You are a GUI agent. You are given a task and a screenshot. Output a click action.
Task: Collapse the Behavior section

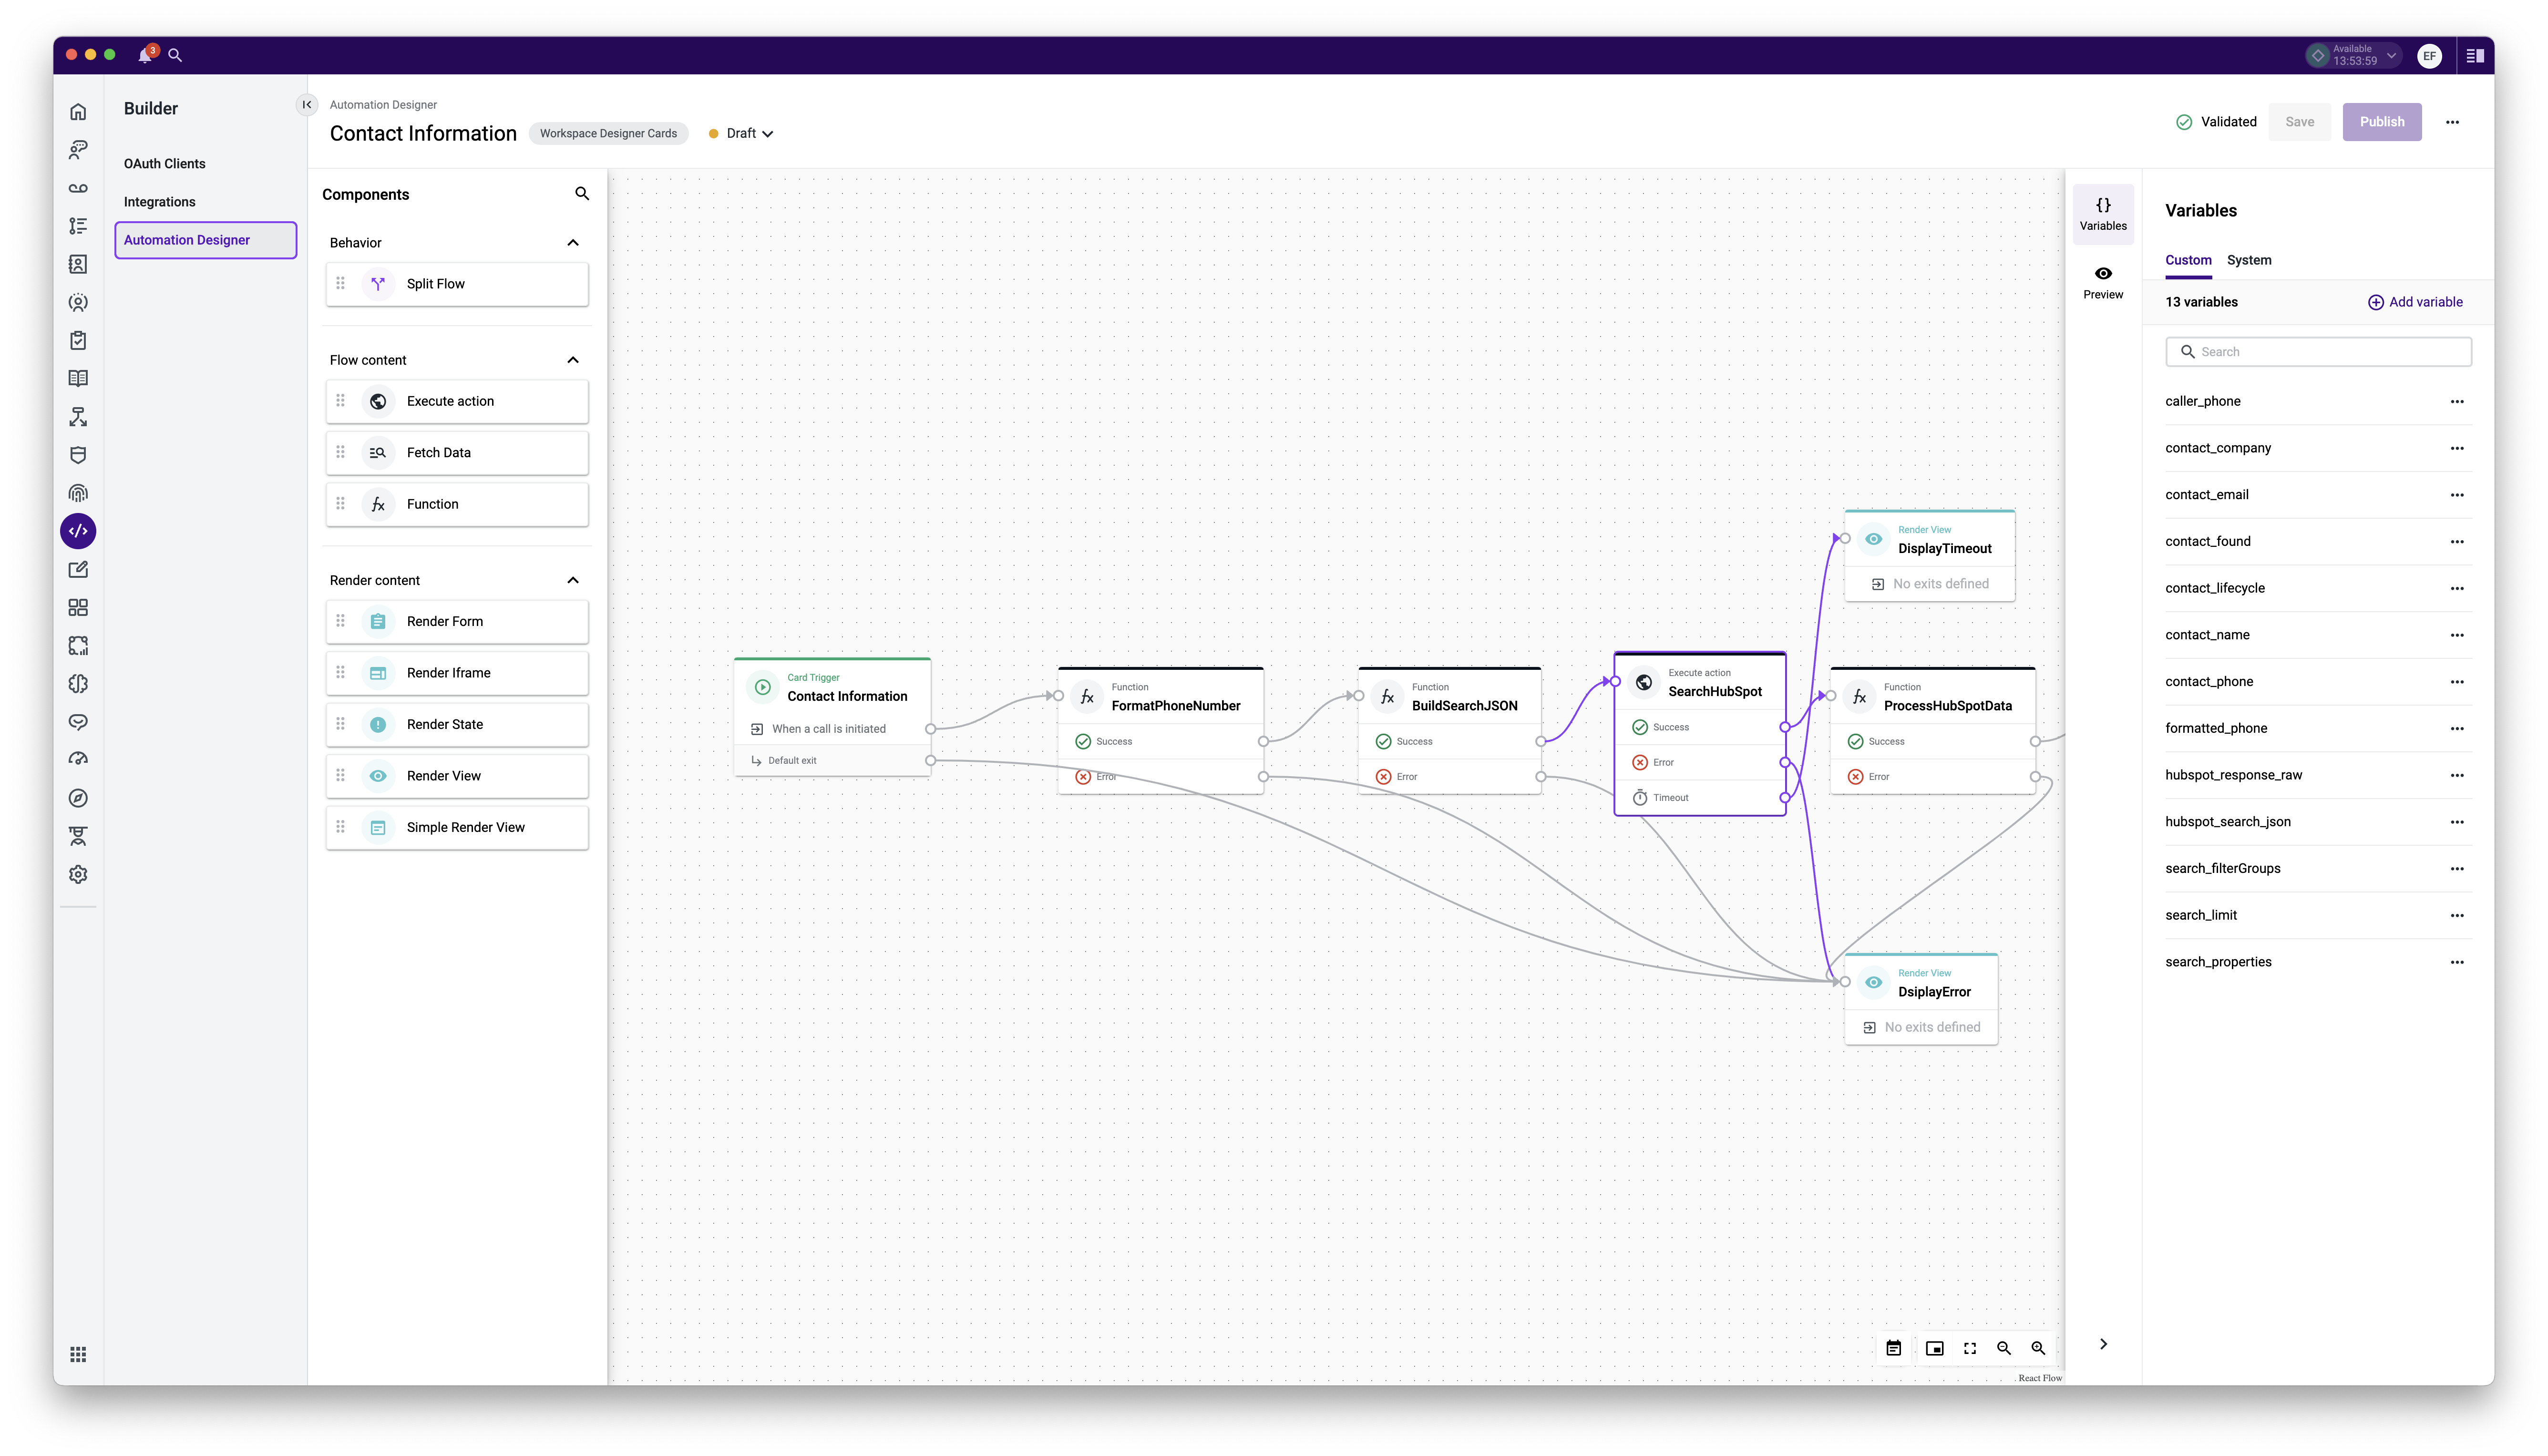coord(573,243)
